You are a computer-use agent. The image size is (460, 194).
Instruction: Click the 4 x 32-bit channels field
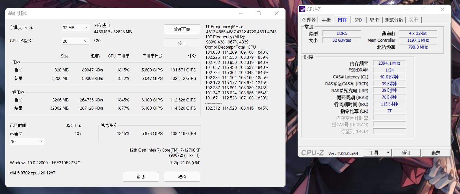pos(418,33)
